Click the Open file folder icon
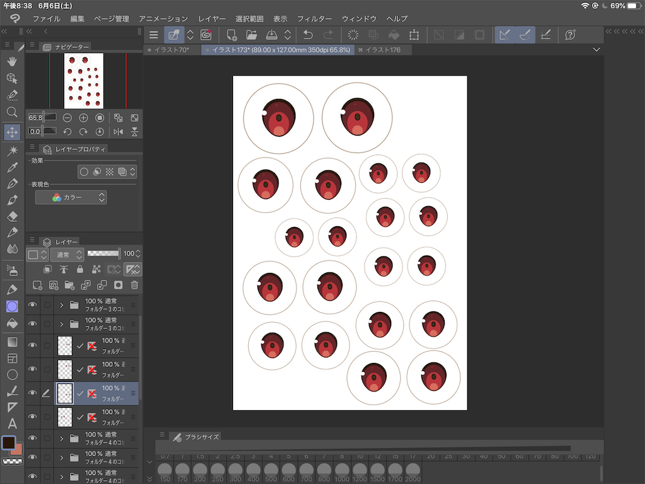 point(251,35)
